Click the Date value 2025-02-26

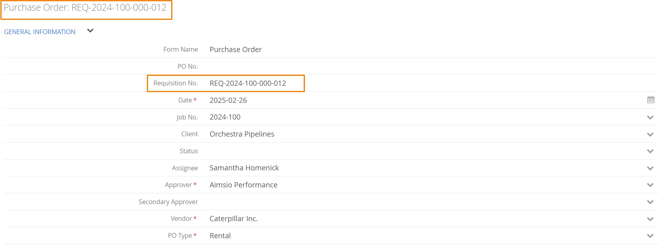pyautogui.click(x=228, y=100)
